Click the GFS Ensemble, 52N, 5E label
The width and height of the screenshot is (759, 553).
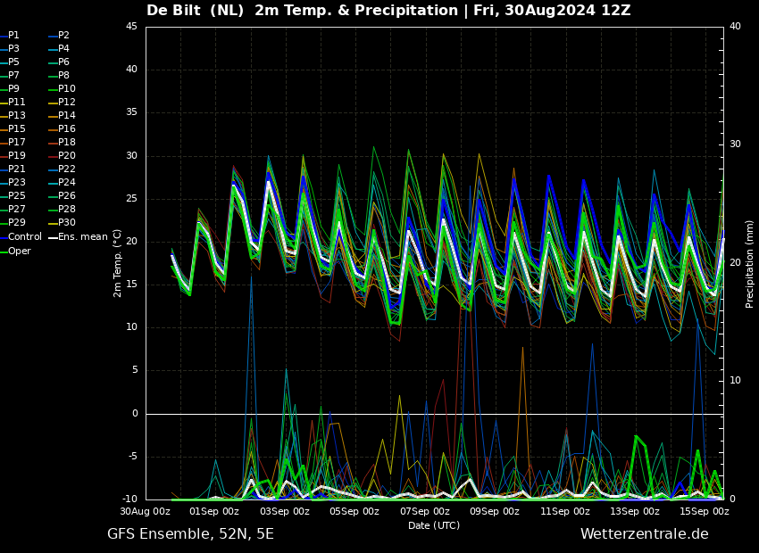(x=190, y=534)
